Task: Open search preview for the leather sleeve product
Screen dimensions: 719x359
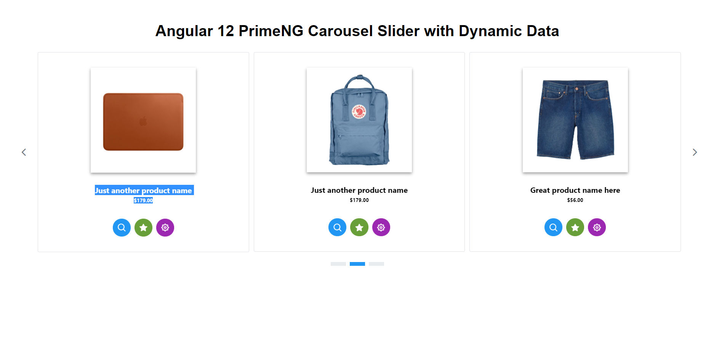Action: pos(122,227)
